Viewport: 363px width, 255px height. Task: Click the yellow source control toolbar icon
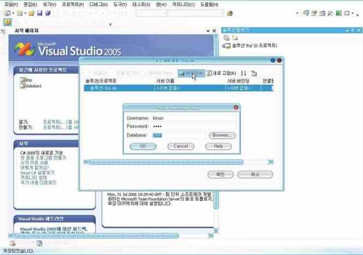click(8, 22)
